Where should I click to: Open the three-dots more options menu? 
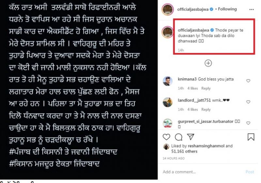click(252, 9)
